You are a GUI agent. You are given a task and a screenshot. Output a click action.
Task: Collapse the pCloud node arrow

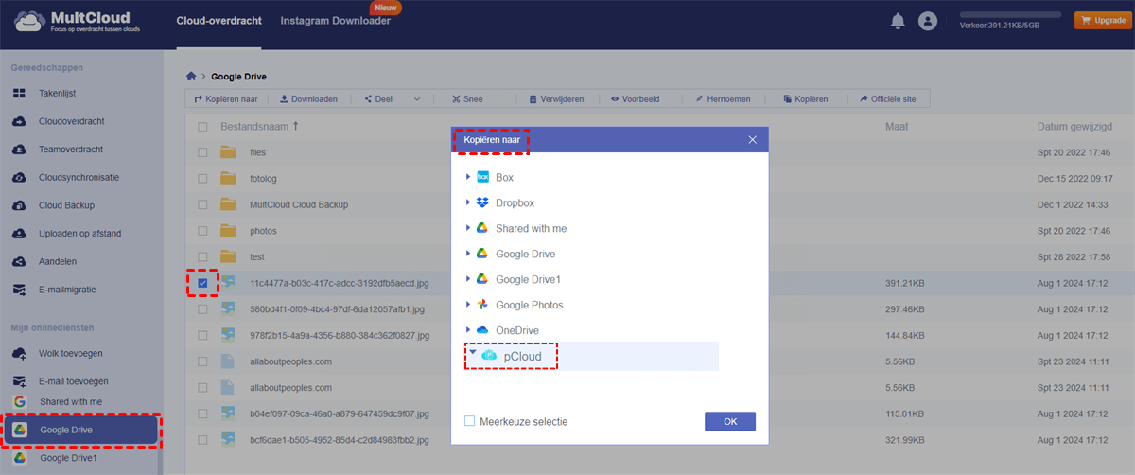point(473,354)
